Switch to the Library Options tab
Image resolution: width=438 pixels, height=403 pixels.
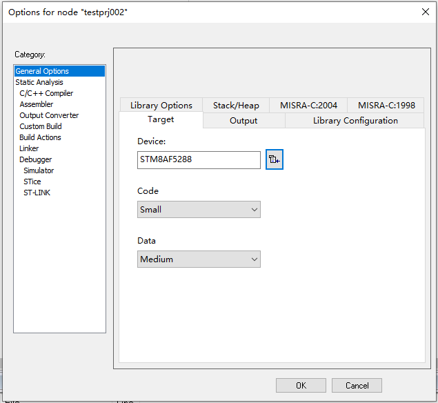point(161,106)
